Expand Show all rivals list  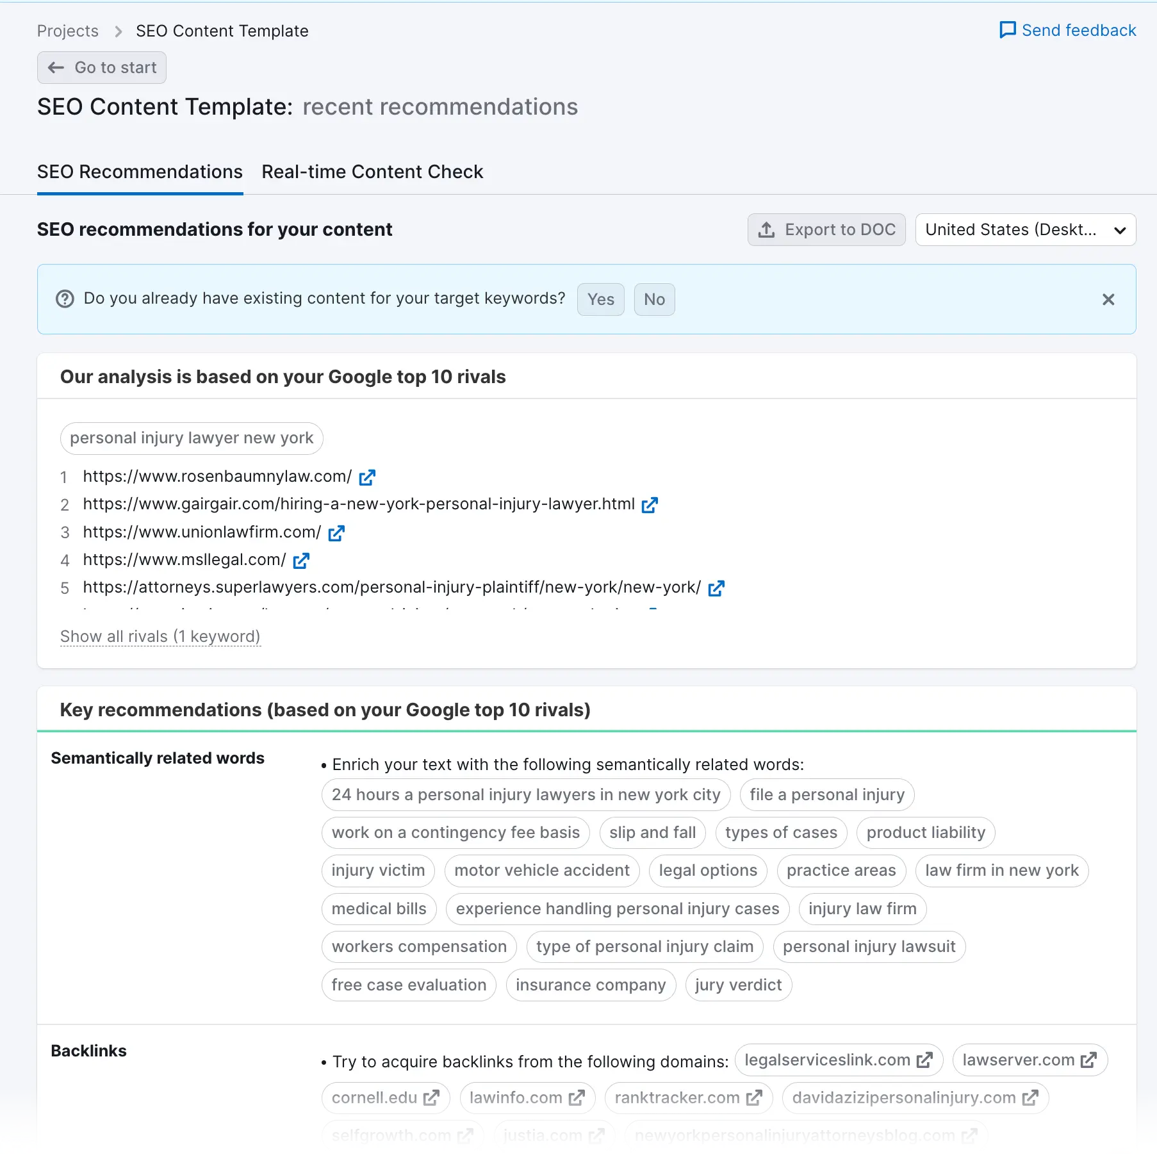click(160, 636)
